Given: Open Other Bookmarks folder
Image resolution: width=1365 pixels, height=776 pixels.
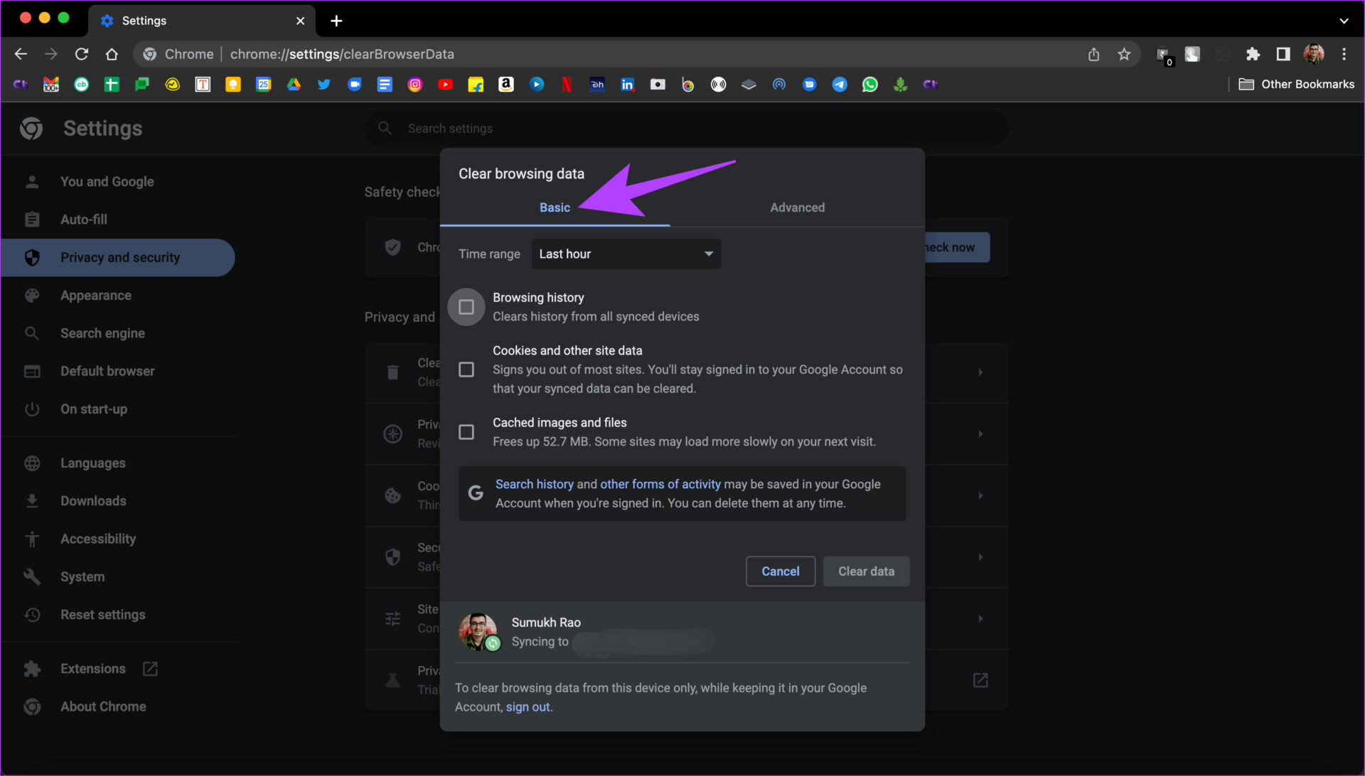Looking at the screenshot, I should pos(1297,85).
